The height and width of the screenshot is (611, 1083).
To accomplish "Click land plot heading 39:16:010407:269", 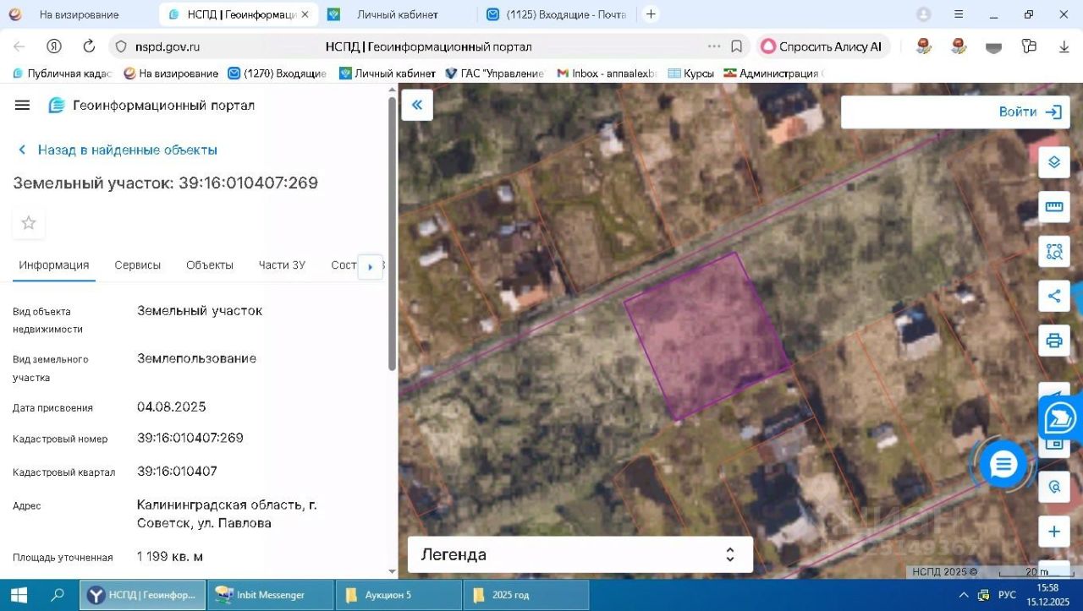I will (166, 183).
